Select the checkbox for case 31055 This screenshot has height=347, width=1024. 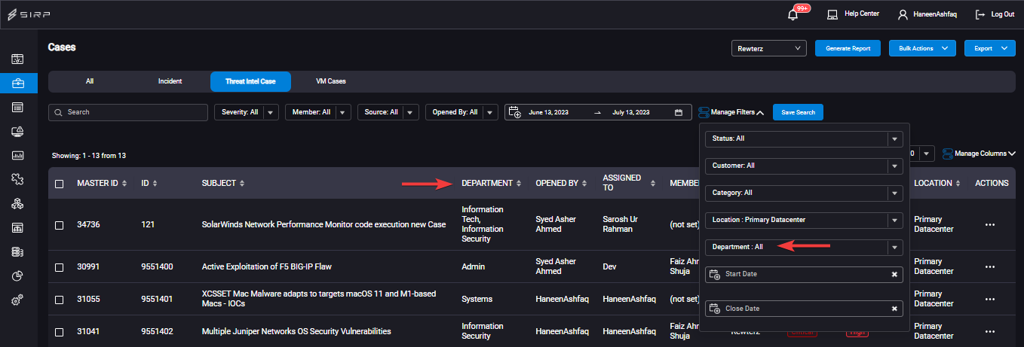tap(60, 299)
